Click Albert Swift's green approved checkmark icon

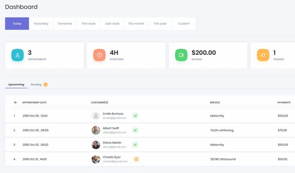[x=135, y=130]
